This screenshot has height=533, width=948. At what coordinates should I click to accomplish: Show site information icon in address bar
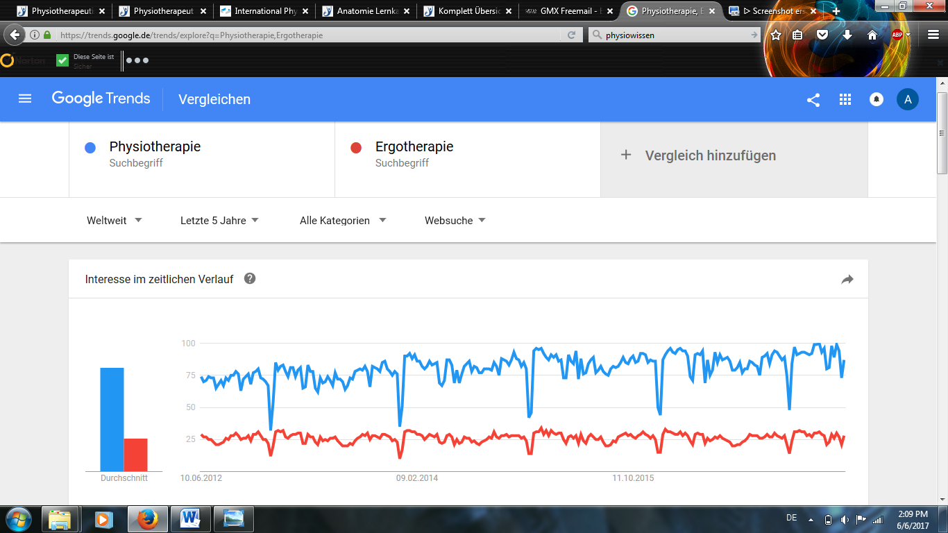click(x=35, y=35)
